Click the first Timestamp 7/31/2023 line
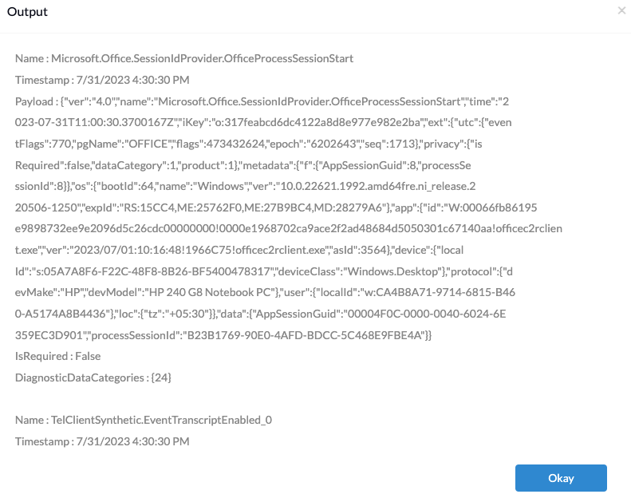The width and height of the screenshot is (631, 498). (102, 80)
